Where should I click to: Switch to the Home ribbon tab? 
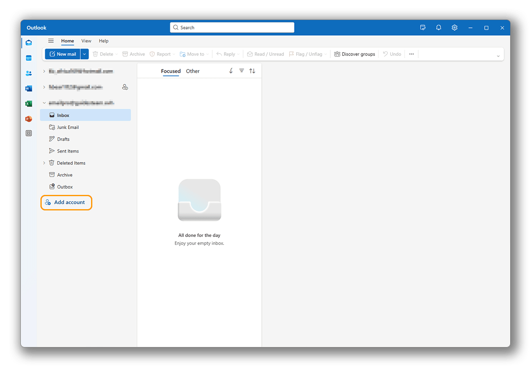[67, 41]
